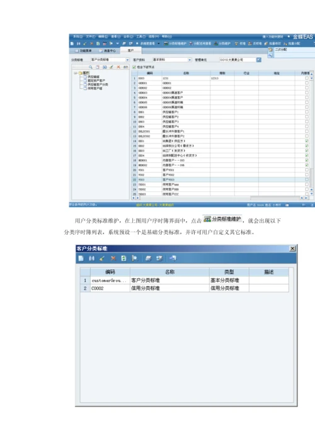Select row C0002 信用分类标准 in dialog

pos(185,288)
